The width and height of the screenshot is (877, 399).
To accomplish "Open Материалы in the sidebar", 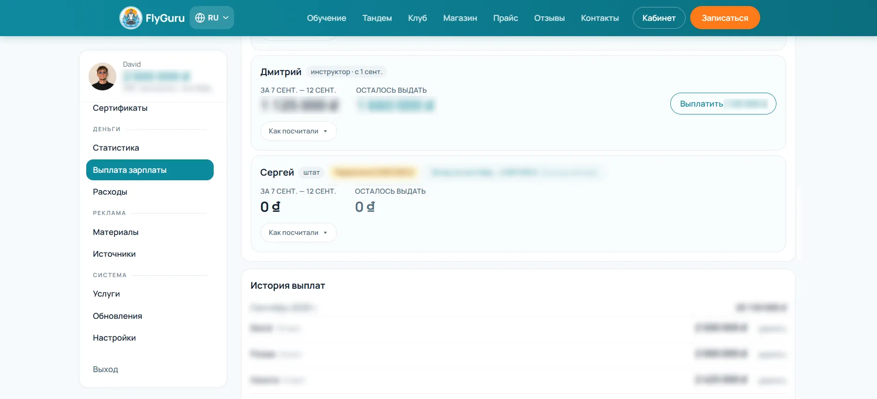I will click(115, 232).
